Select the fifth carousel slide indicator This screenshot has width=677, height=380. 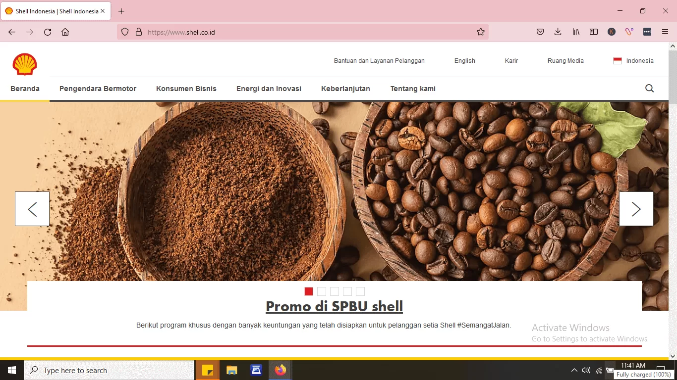point(360,291)
